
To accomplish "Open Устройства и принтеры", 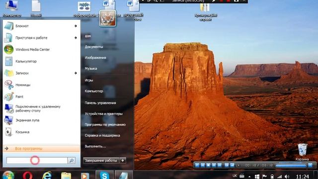I will coord(104,114).
